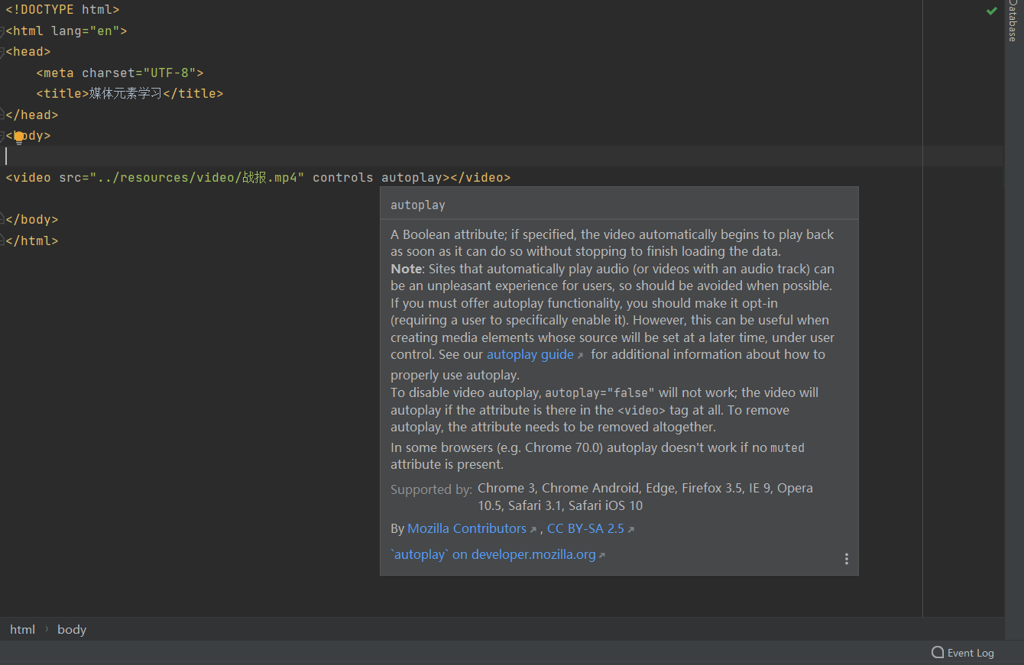Open the Event Log from status bar

(963, 653)
